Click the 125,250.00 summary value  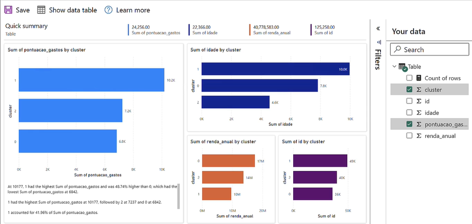point(324,27)
